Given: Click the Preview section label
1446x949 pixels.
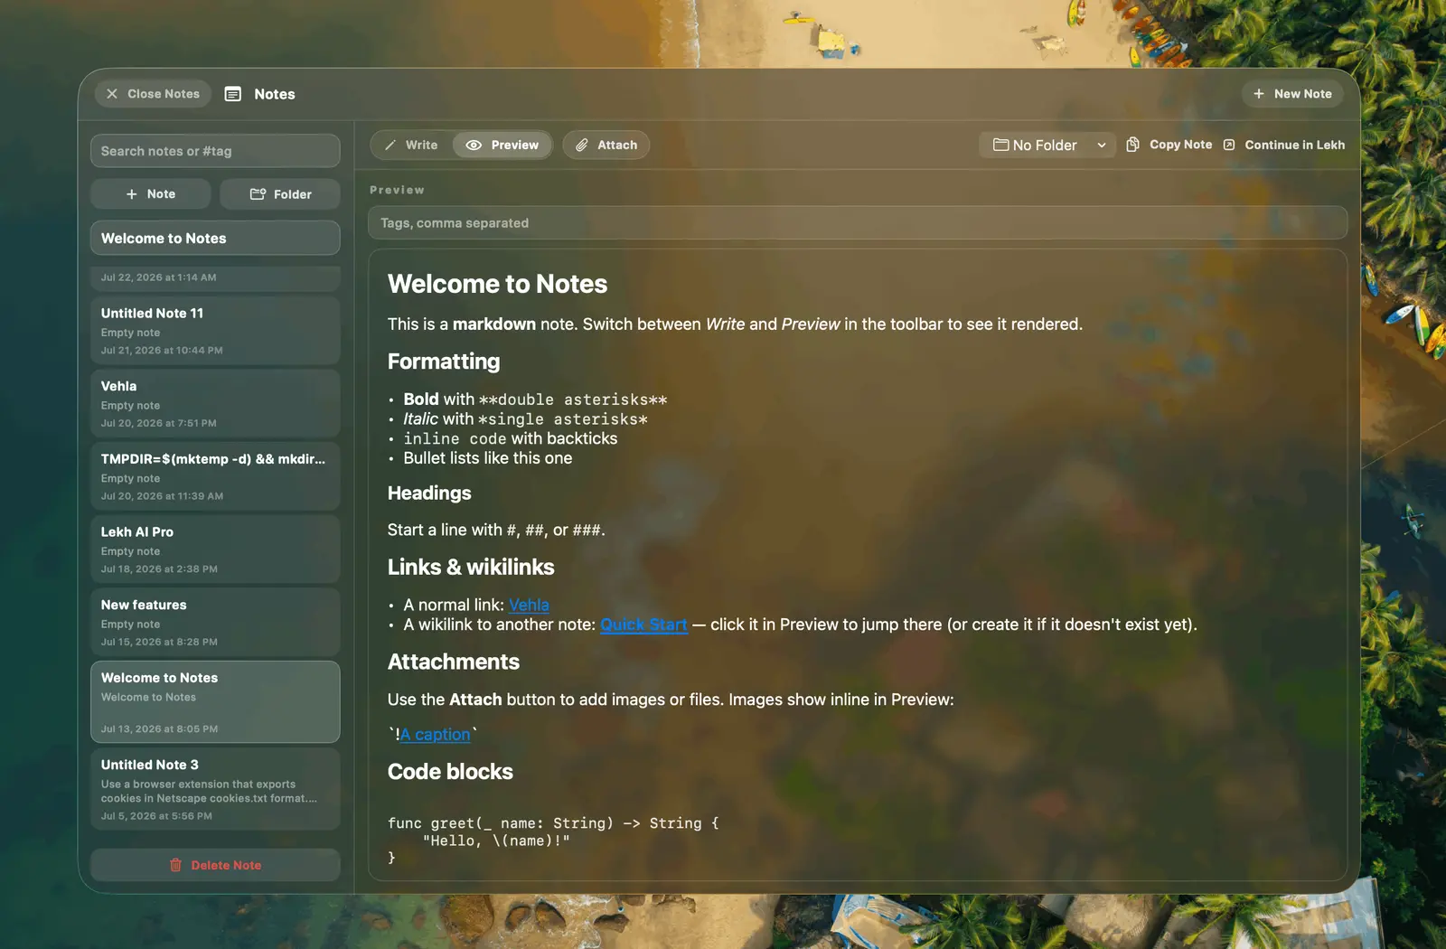Looking at the screenshot, I should point(397,190).
